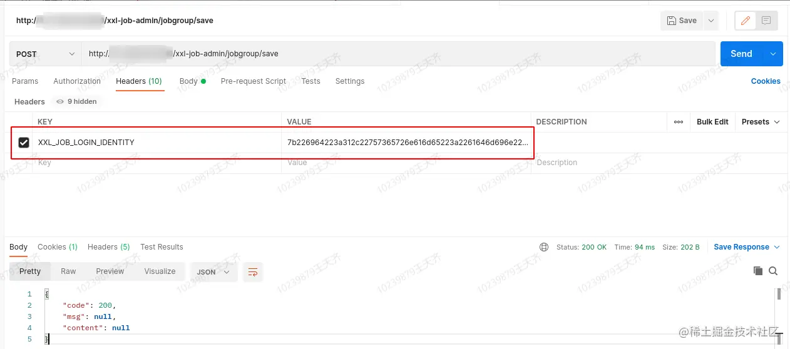Switch to the request Body tab
The image size is (790, 349).
click(192, 81)
